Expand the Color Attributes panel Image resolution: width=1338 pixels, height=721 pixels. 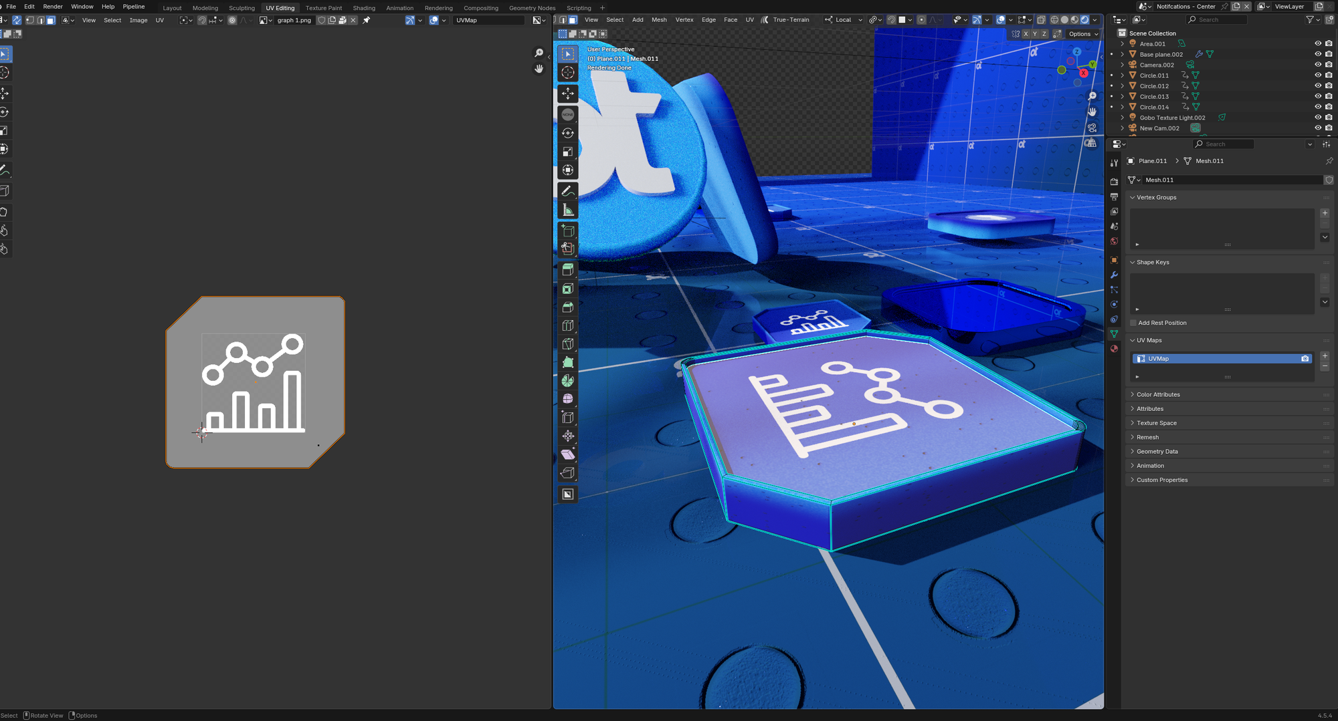click(1158, 394)
